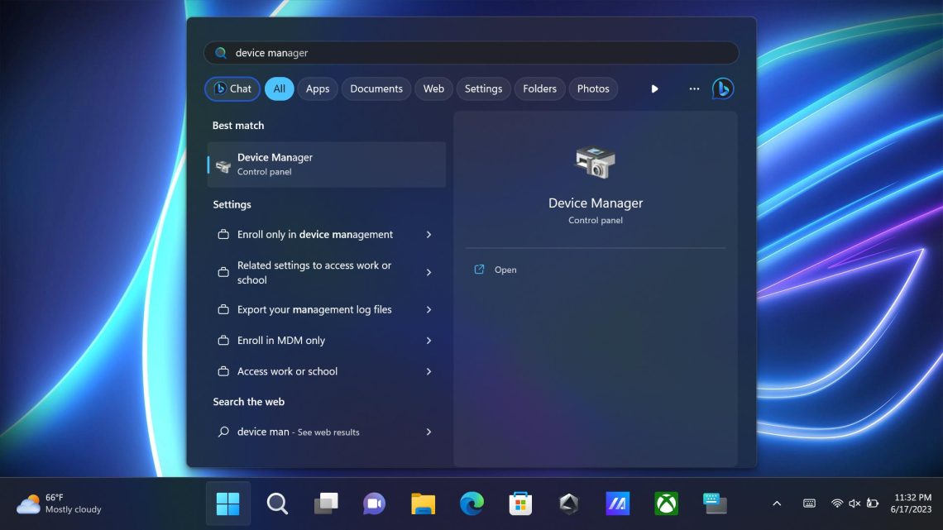Expand Export your management log files arrow
This screenshot has width=943, height=530.
coord(428,309)
